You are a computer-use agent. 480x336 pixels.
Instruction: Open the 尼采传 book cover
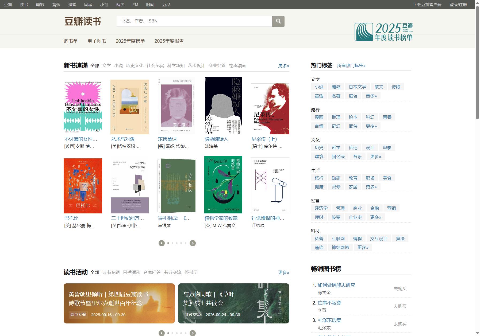coord(270,109)
